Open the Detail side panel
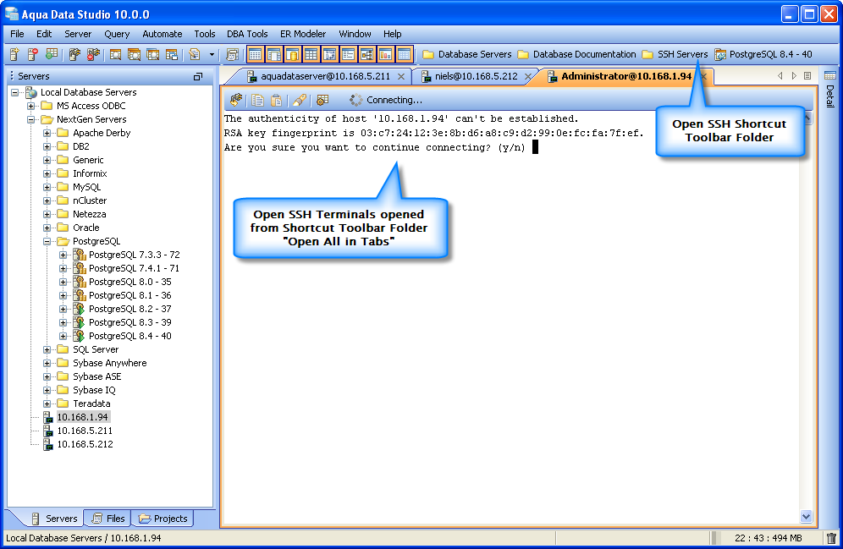Image resolution: width=843 pixels, height=549 pixels. 830,90
